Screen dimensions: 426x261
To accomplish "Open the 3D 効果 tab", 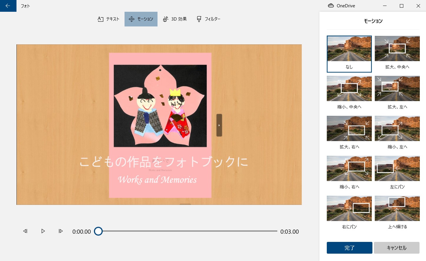I will pos(175,19).
